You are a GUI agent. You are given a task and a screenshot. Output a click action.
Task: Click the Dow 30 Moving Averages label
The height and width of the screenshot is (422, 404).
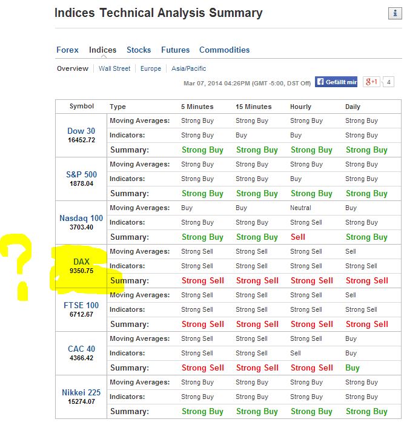140,120
